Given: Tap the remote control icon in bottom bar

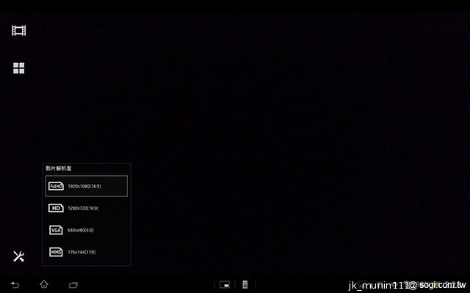Looking at the screenshot, I should point(245,285).
